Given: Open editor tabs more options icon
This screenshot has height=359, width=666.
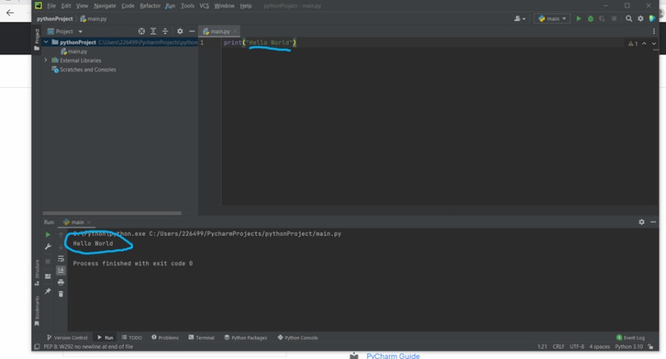Looking at the screenshot, I should tap(654, 32).
